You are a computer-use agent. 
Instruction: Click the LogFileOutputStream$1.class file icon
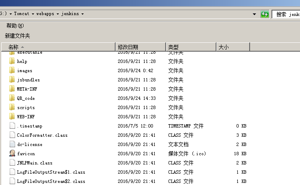pos(12,172)
